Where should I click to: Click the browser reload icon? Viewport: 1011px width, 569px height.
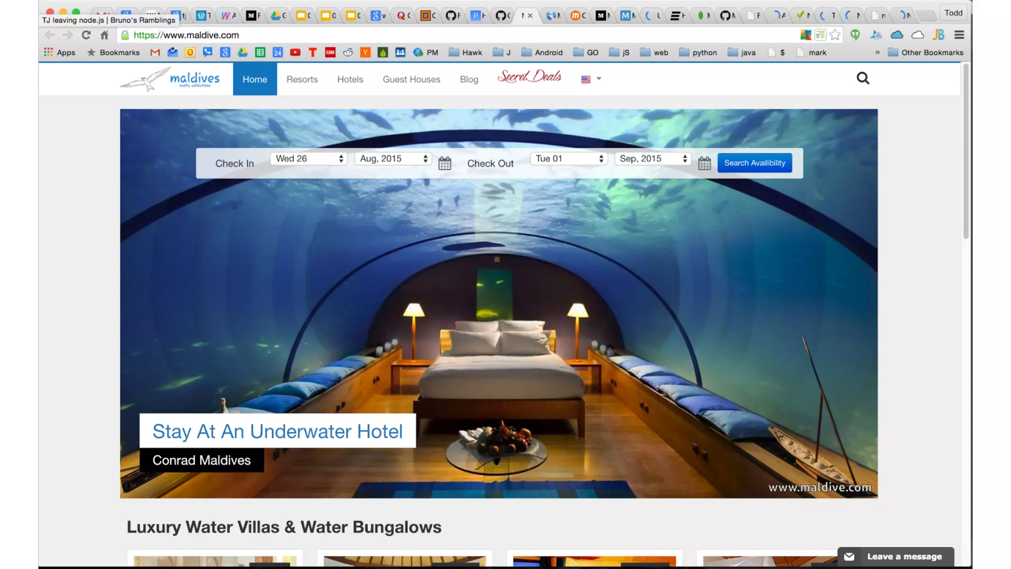(86, 35)
